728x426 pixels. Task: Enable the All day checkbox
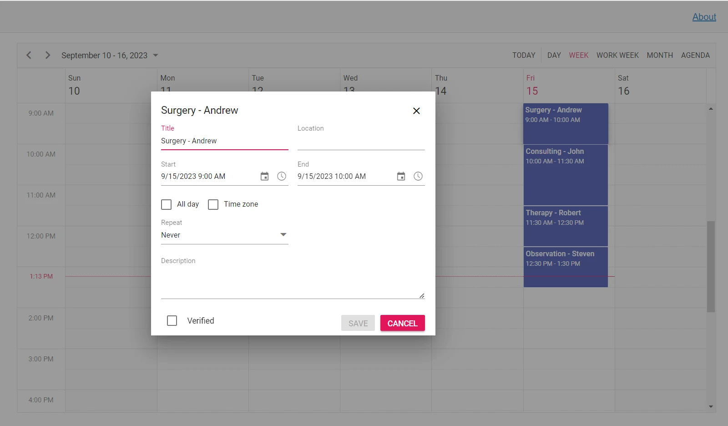click(167, 204)
